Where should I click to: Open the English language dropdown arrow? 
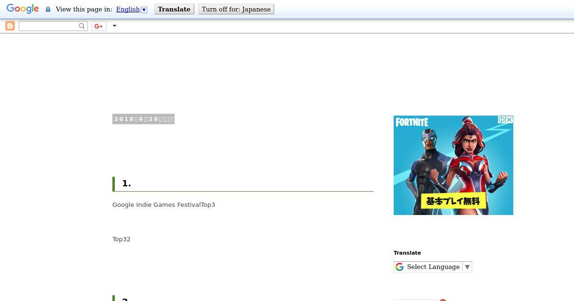pyautogui.click(x=144, y=10)
